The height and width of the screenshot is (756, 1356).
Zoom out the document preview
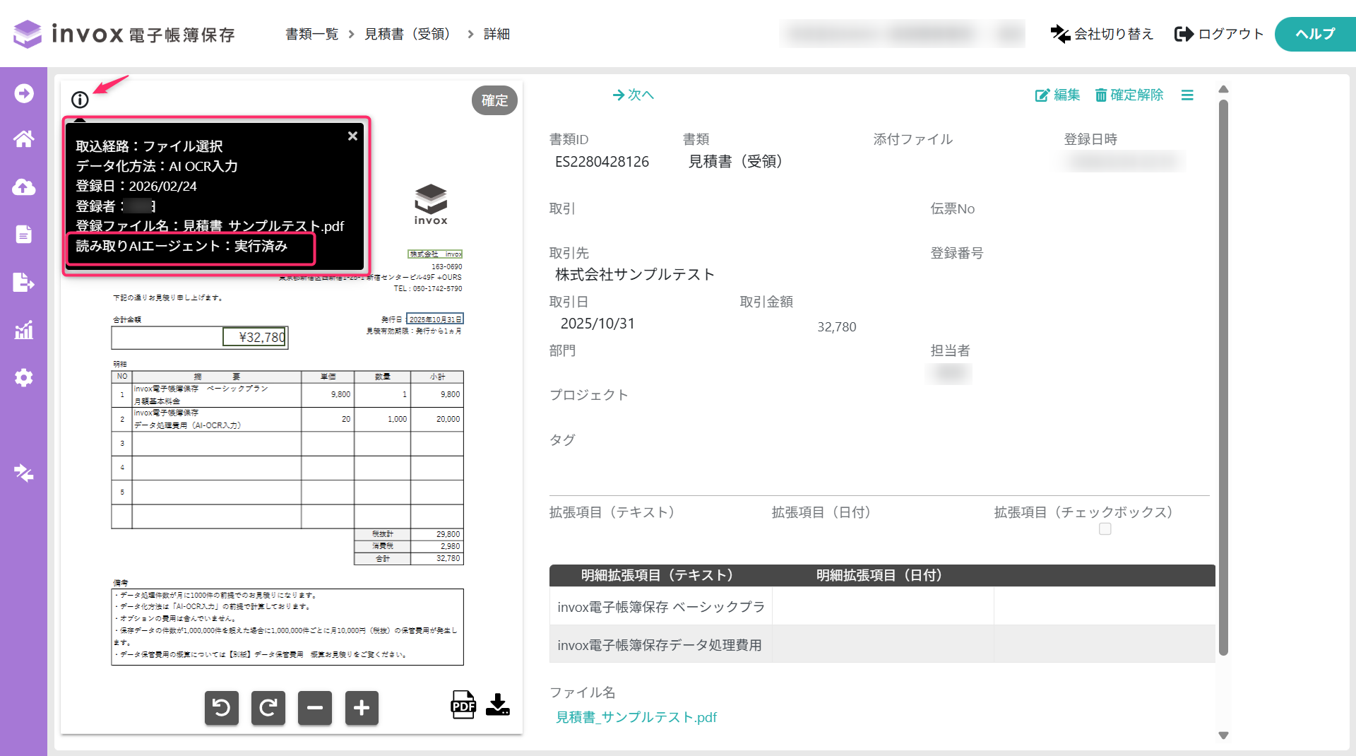(315, 707)
